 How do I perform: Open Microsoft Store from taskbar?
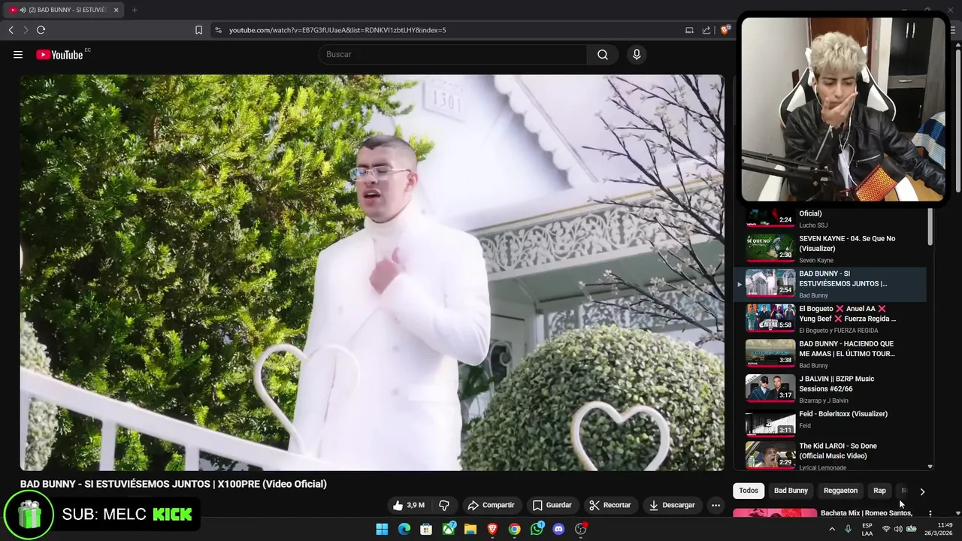click(426, 529)
